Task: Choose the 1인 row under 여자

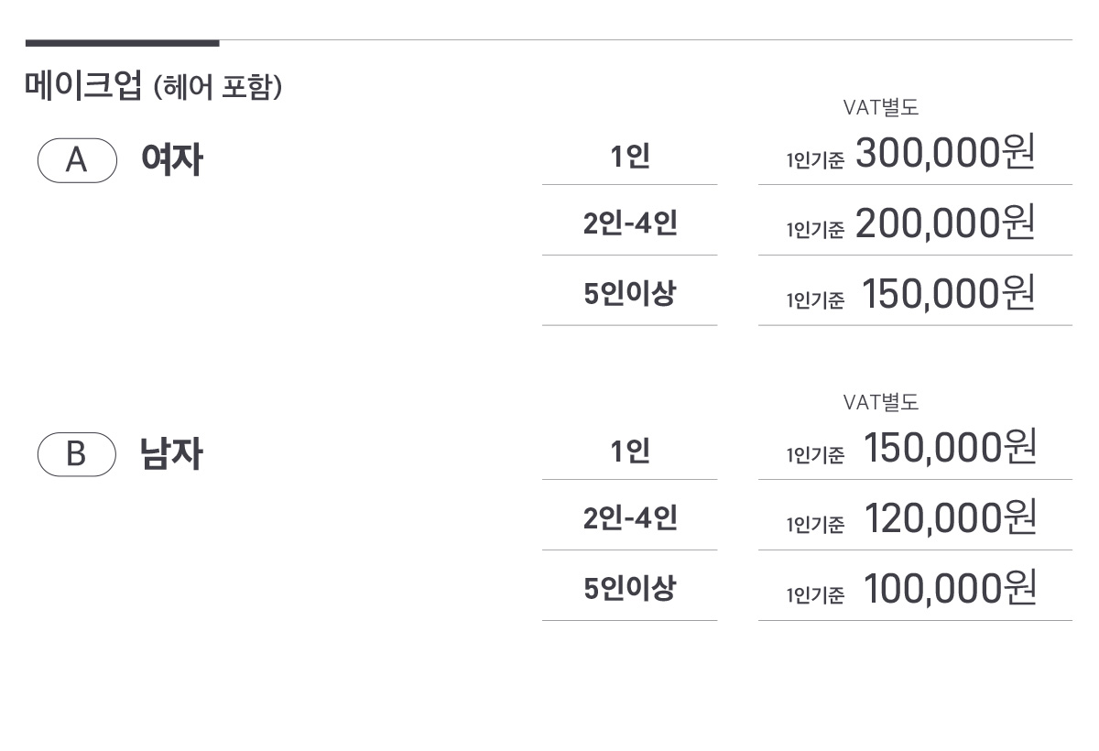Action: coord(630,158)
